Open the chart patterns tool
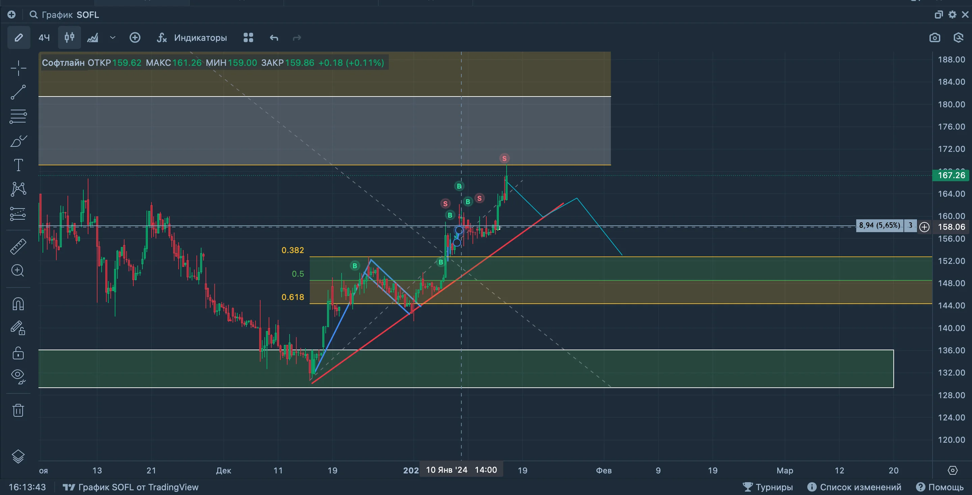972x495 pixels. (x=18, y=189)
